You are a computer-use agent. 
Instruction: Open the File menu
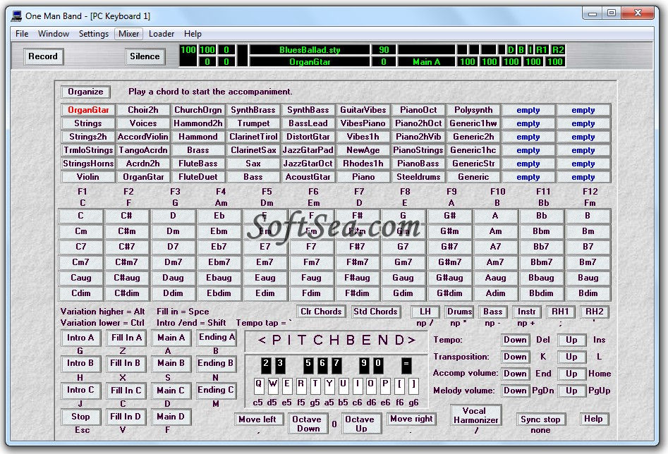(x=22, y=34)
